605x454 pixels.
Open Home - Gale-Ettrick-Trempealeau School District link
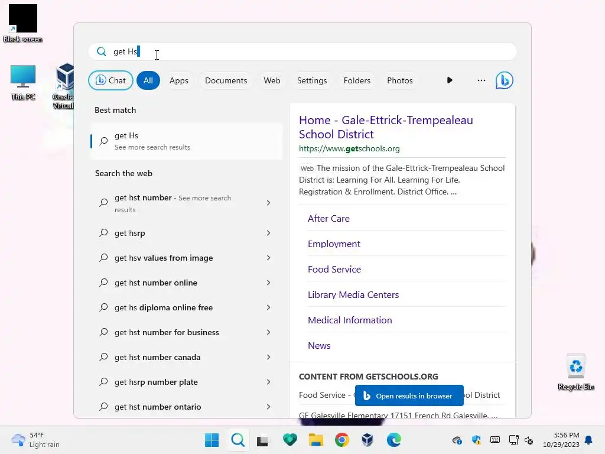(x=386, y=127)
